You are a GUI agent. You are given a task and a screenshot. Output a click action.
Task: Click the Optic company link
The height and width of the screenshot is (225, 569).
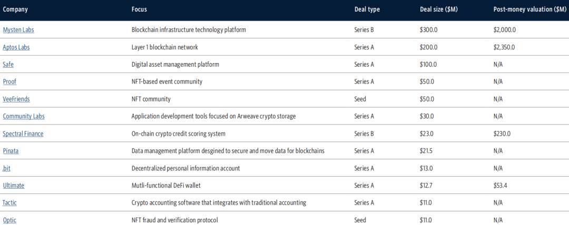(x=9, y=220)
